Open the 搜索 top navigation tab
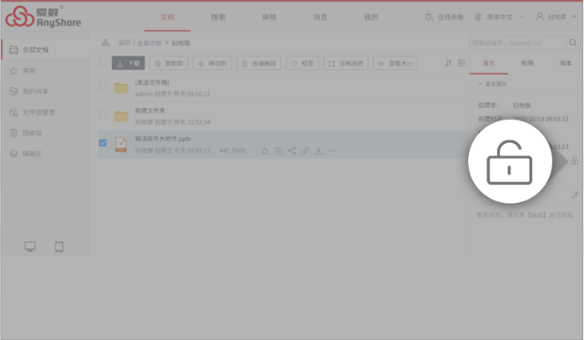This screenshot has width=584, height=340. (218, 17)
